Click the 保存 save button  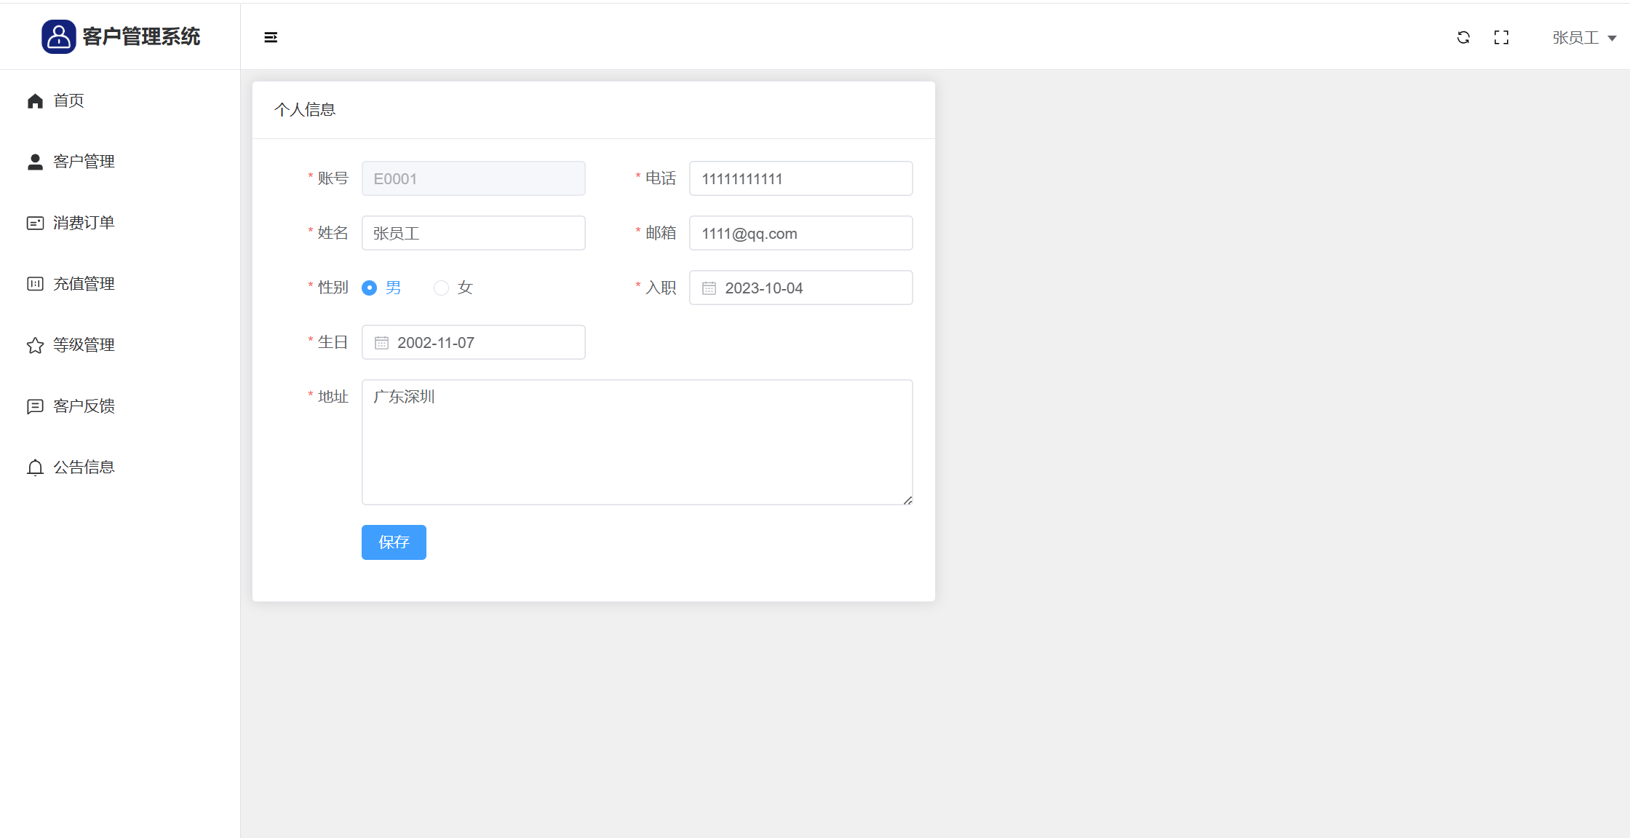click(x=394, y=542)
